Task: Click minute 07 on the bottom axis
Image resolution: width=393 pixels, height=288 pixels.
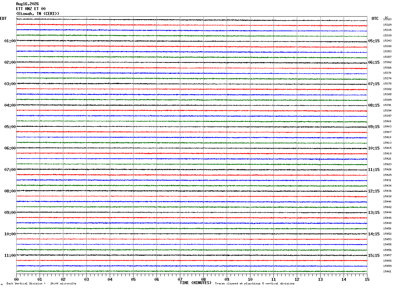Action: pos(180,279)
